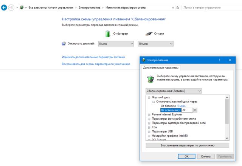Click the green battery icon
Image resolution: width=242 pixels, height=166 pixels.
coord(108,34)
